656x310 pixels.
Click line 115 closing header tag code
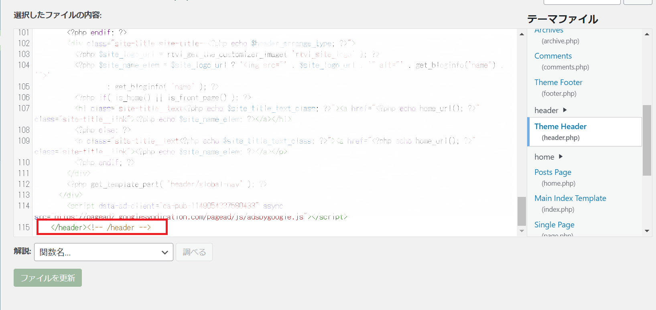pos(101,227)
